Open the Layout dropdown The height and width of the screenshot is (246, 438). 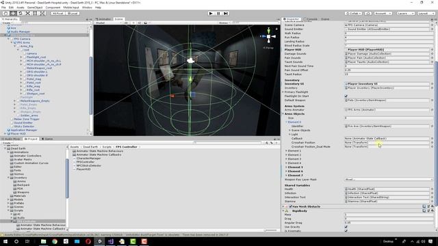click(426, 14)
